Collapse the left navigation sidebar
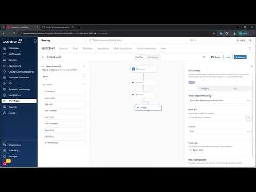Viewport: 256px width, 192px height. click(35, 41)
